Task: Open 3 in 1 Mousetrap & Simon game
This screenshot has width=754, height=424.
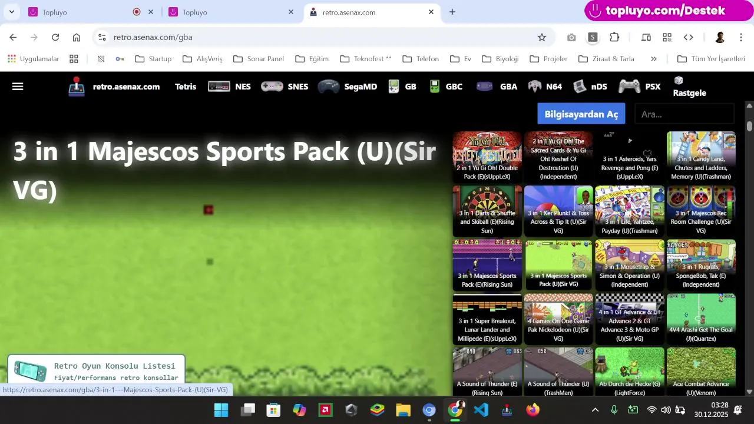Action: point(630,265)
